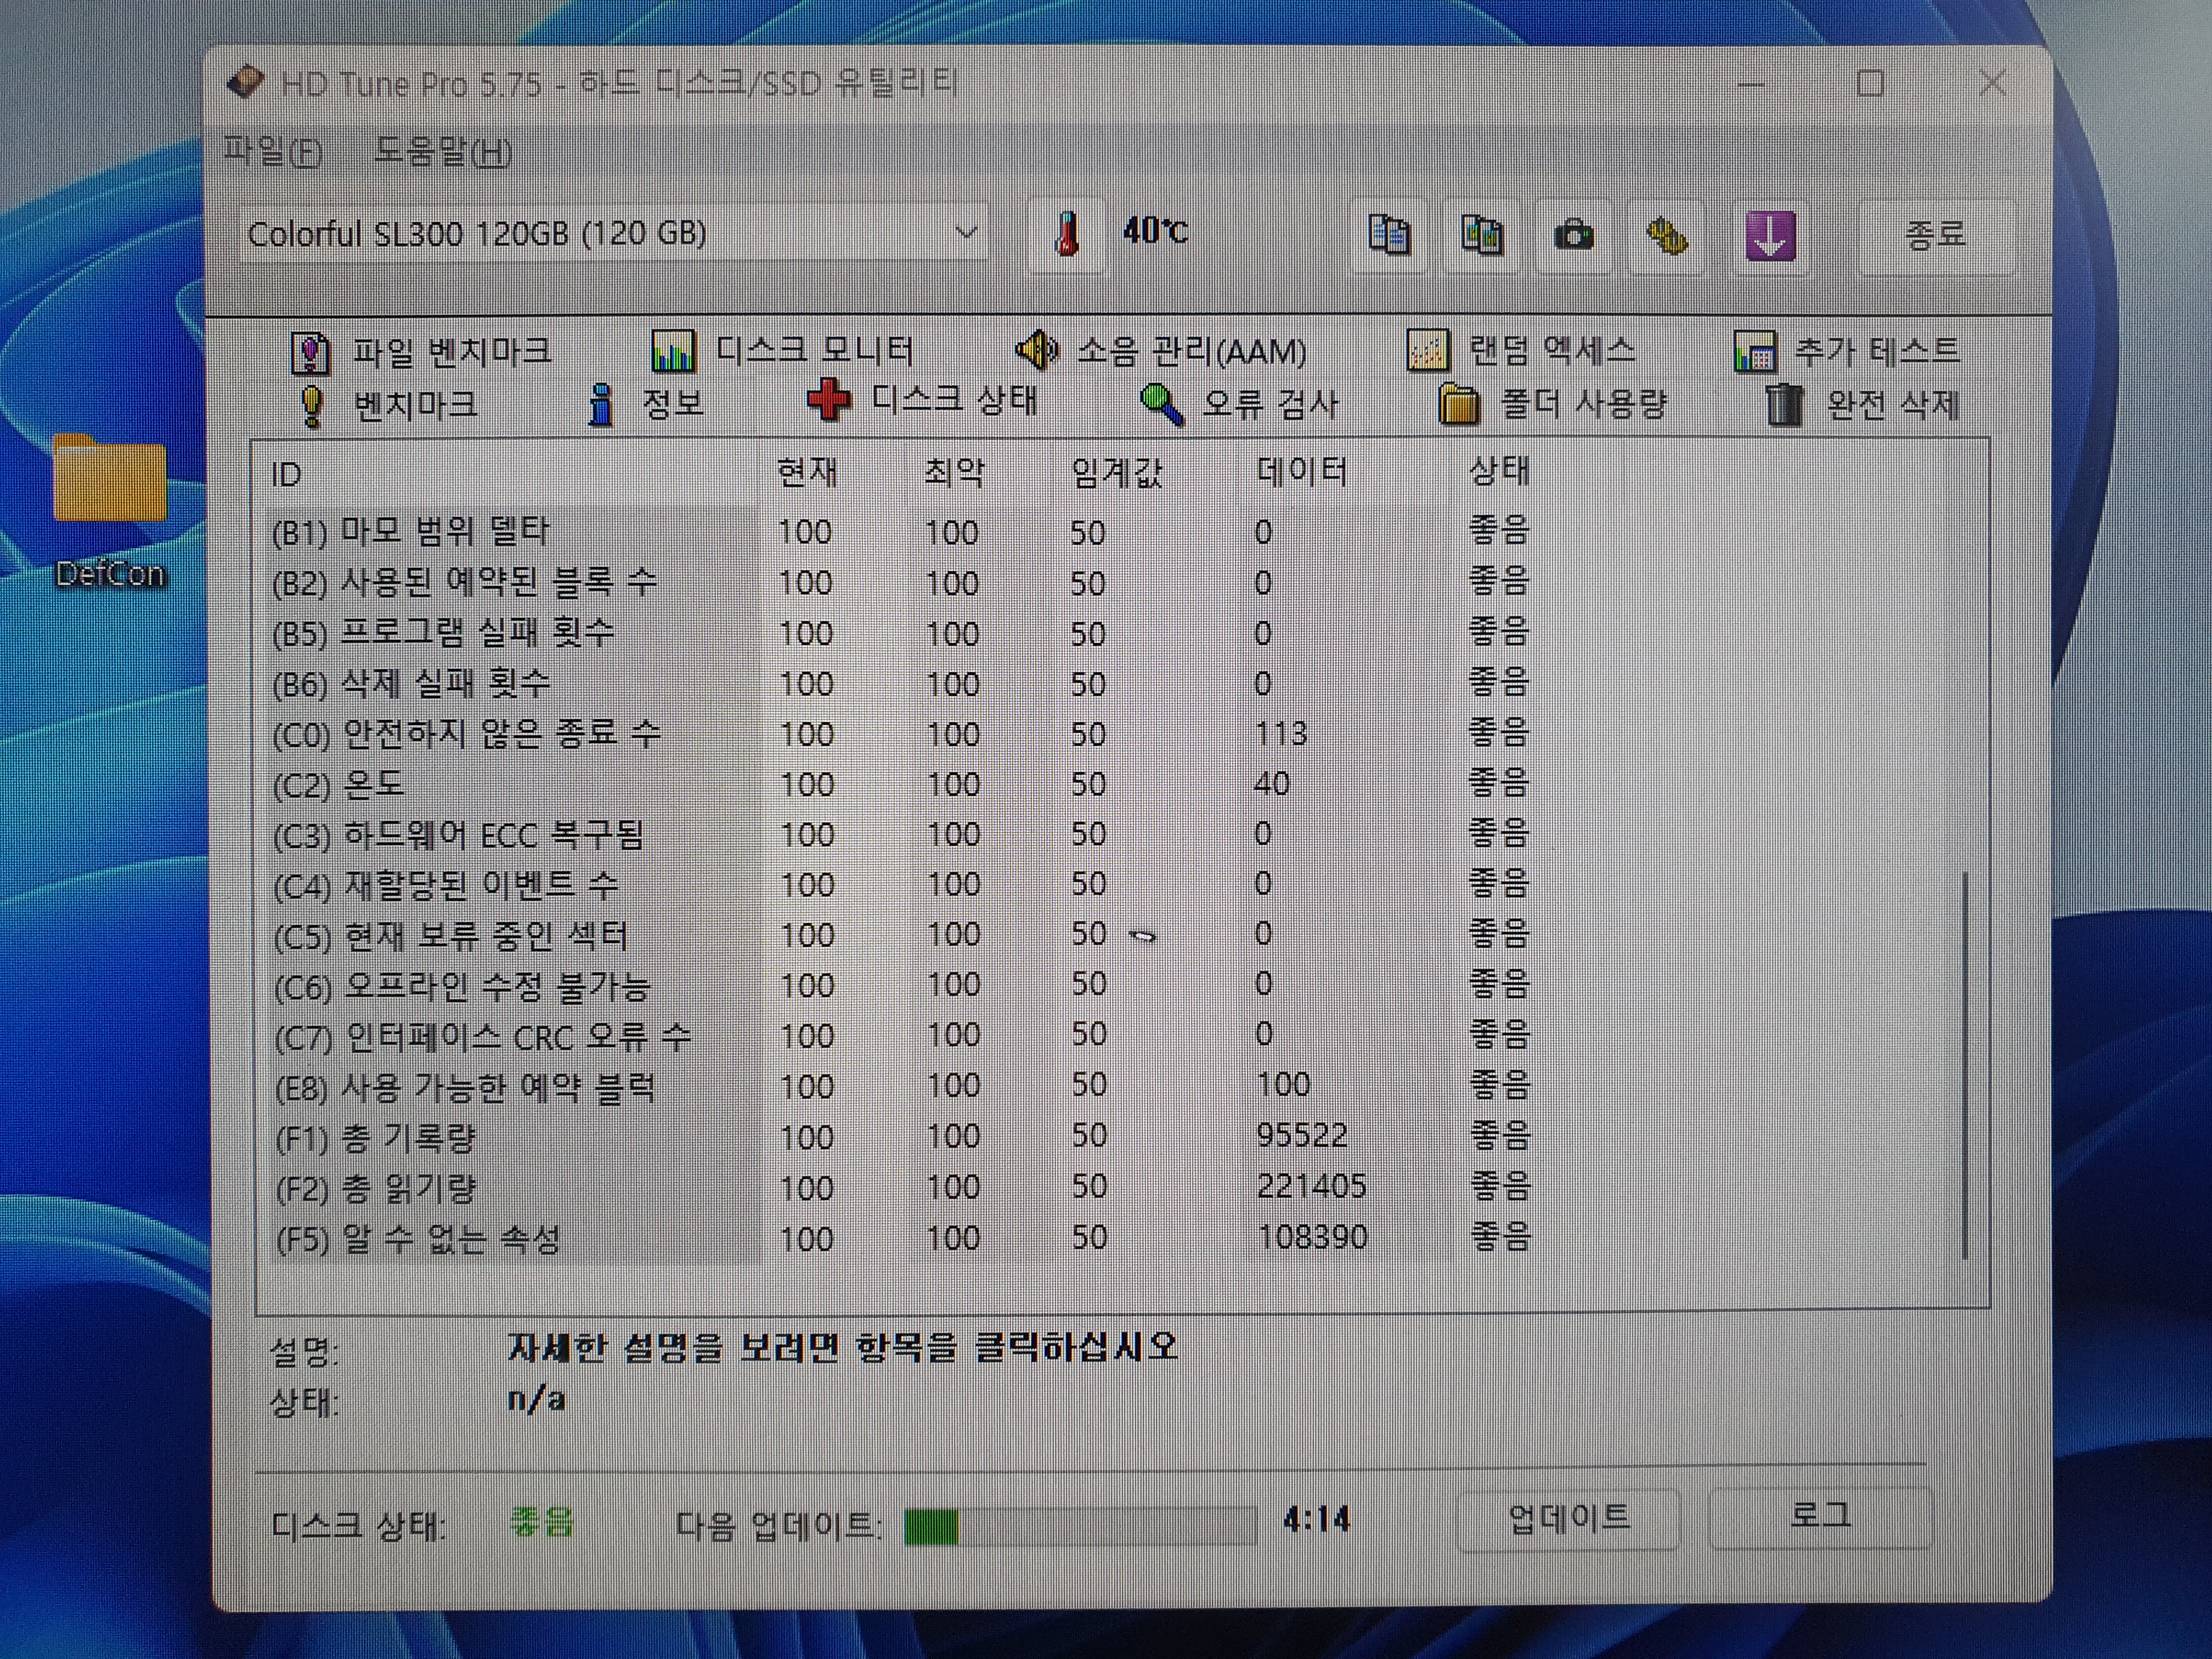The image size is (2212, 1659).
Task: Open the 정보 tab
Action: coord(646,404)
